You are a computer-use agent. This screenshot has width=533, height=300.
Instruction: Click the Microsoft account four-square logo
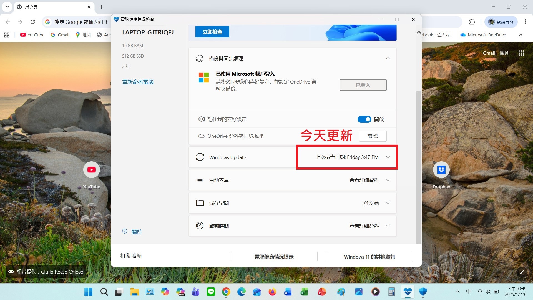[x=204, y=78]
